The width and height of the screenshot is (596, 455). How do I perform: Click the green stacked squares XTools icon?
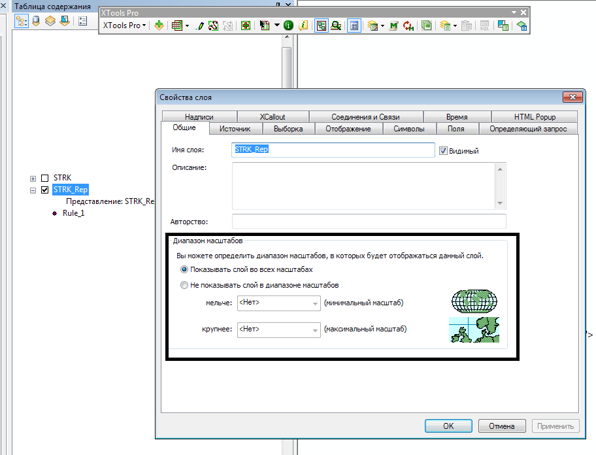click(x=427, y=25)
